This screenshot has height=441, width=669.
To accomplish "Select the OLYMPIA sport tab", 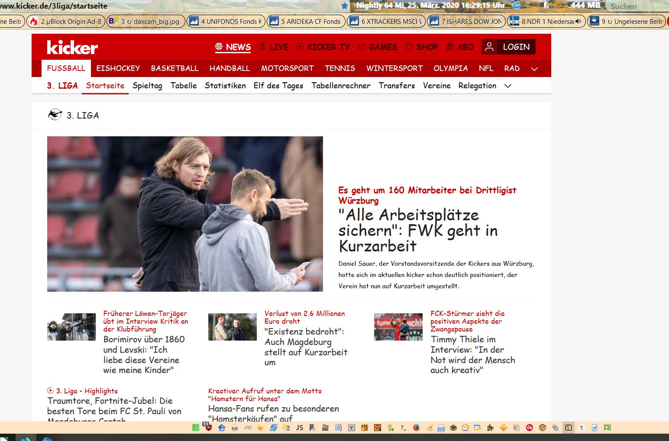I will point(451,68).
